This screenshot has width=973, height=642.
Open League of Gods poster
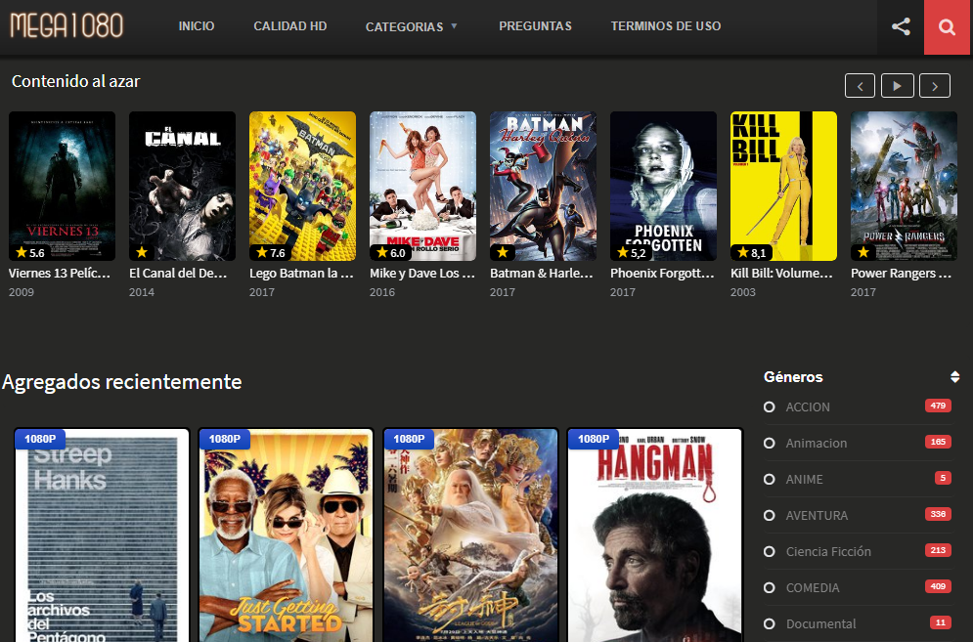pyautogui.click(x=470, y=535)
